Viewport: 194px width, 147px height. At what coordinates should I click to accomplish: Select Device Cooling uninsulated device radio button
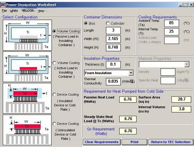point(54,124)
